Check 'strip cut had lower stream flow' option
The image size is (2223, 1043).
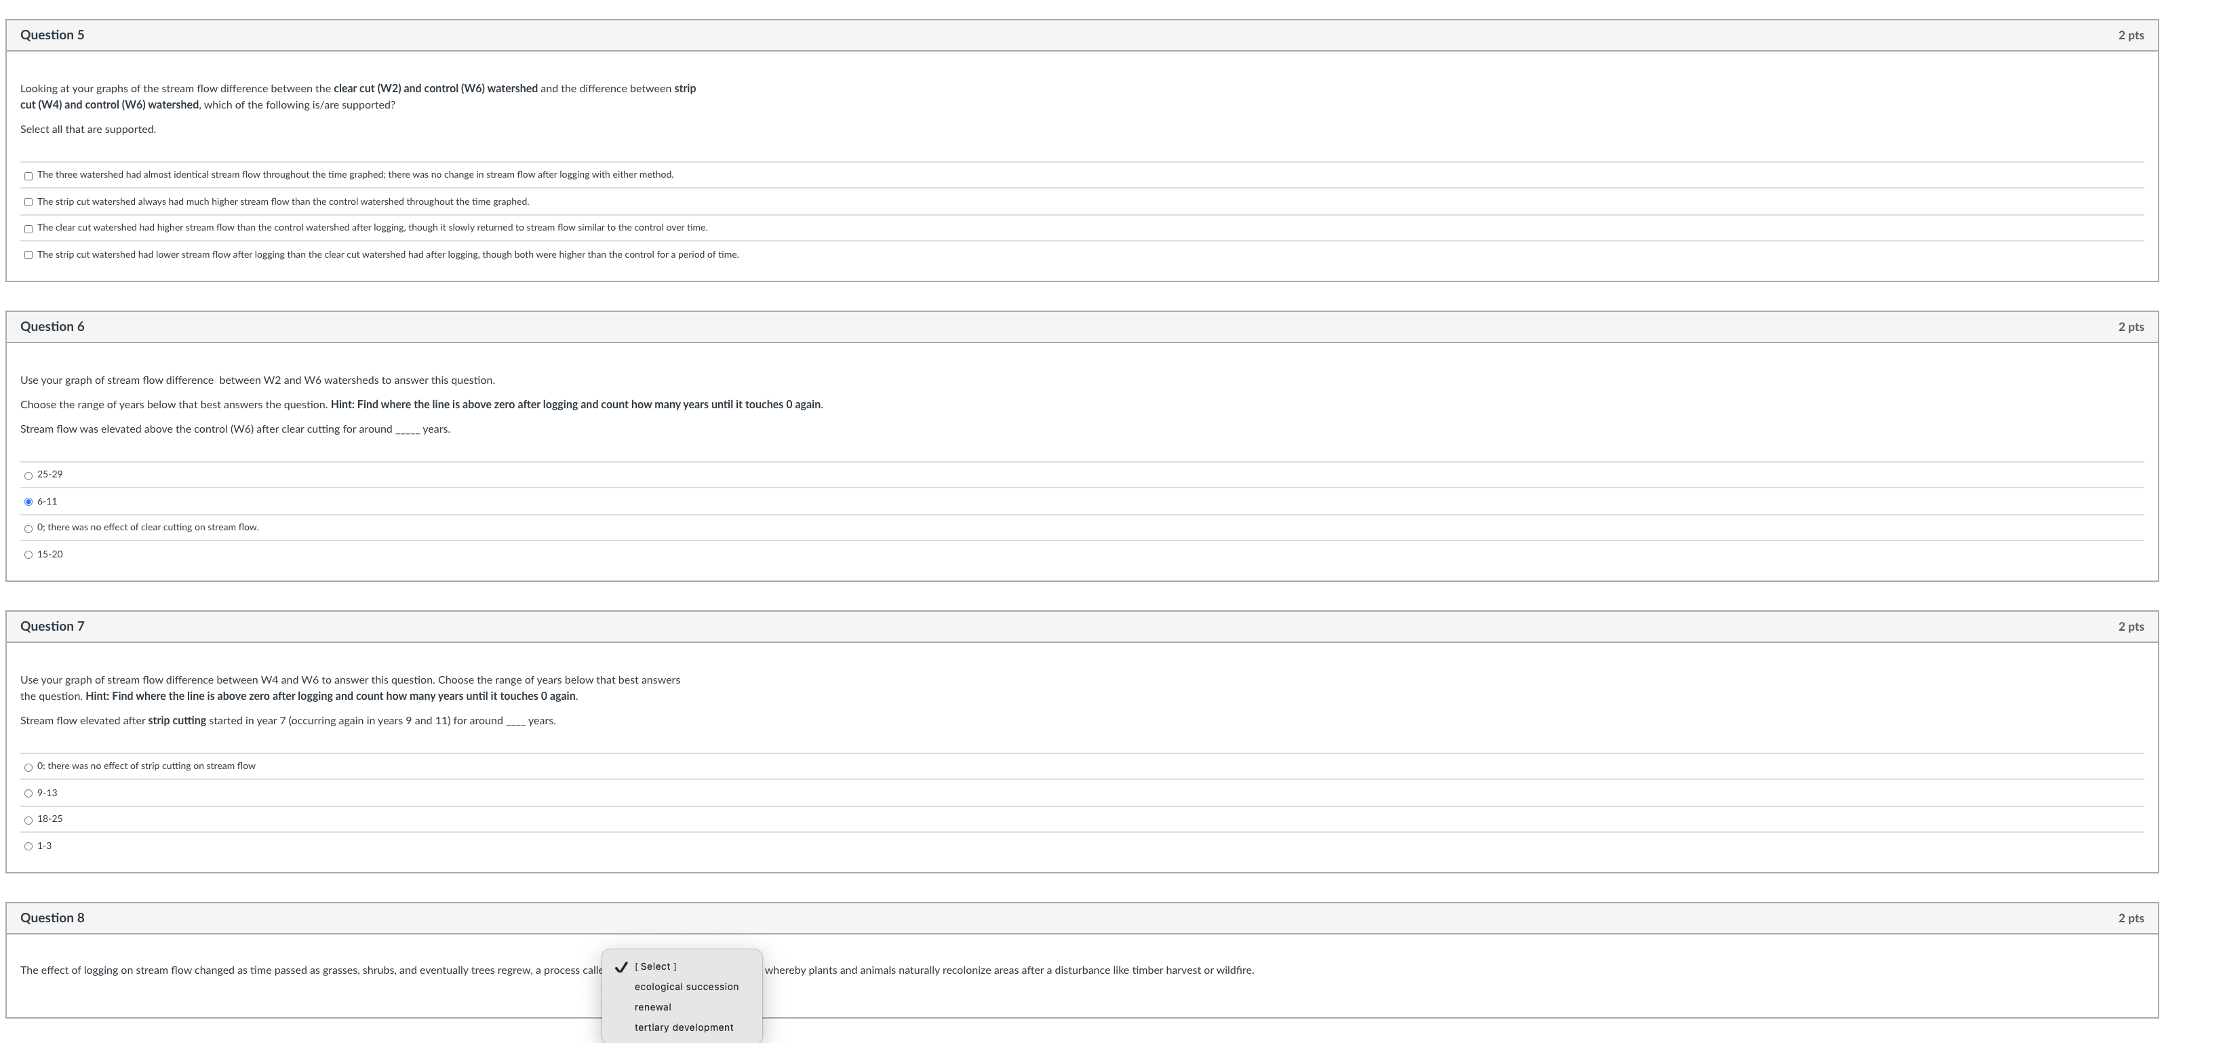click(28, 254)
